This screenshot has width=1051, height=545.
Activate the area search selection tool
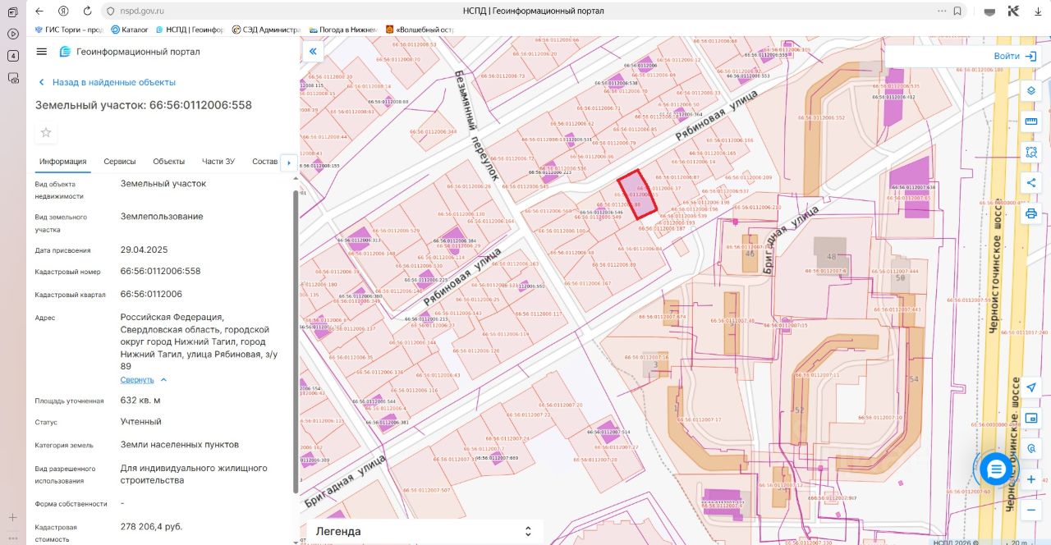click(x=1031, y=152)
